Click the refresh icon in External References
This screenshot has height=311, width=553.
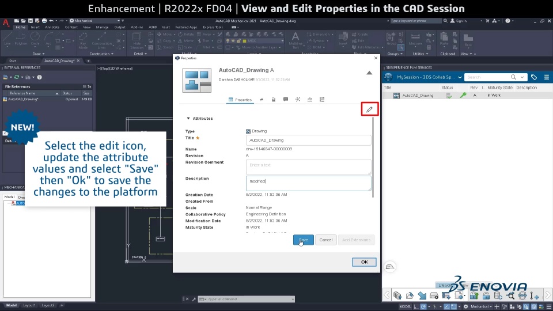(x=16, y=77)
